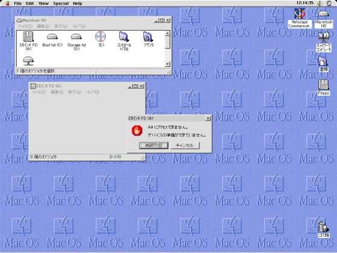337x253 pixels.
Task: Open 編集(E) menu in 3.5 inch FD window
Action: (x=57, y=92)
